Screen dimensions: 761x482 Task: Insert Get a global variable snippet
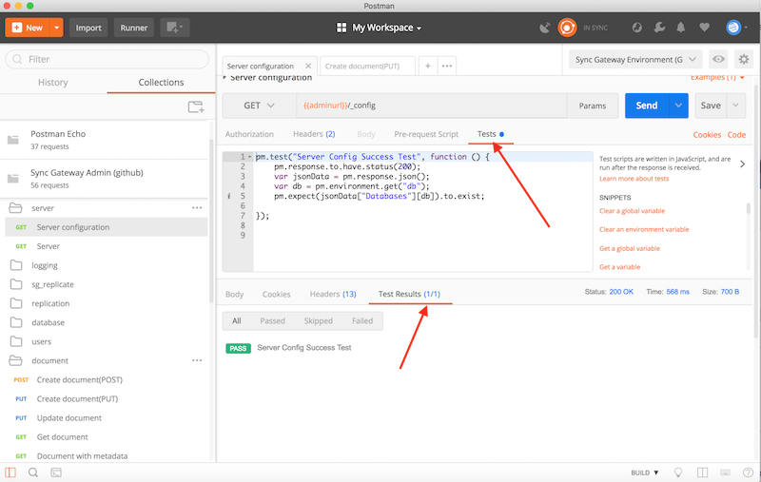pyautogui.click(x=630, y=248)
